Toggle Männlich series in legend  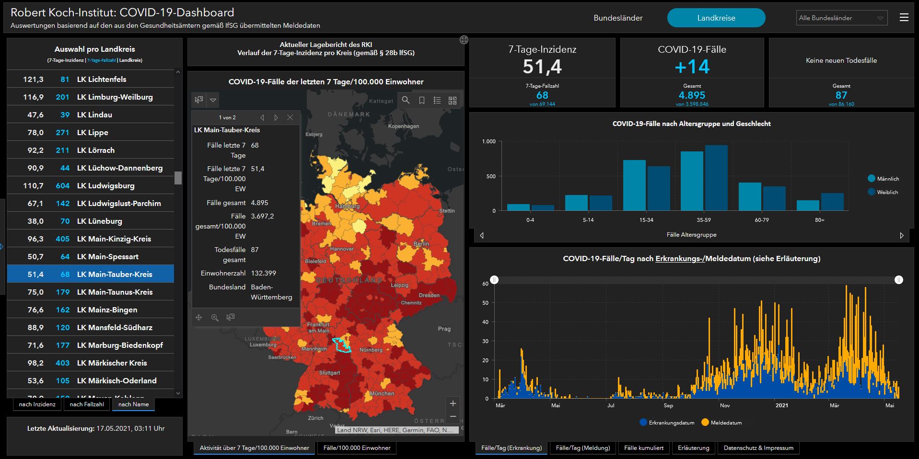coord(883,179)
